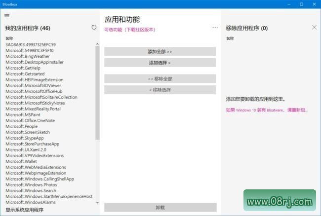Close the remove apps panel

314,27
